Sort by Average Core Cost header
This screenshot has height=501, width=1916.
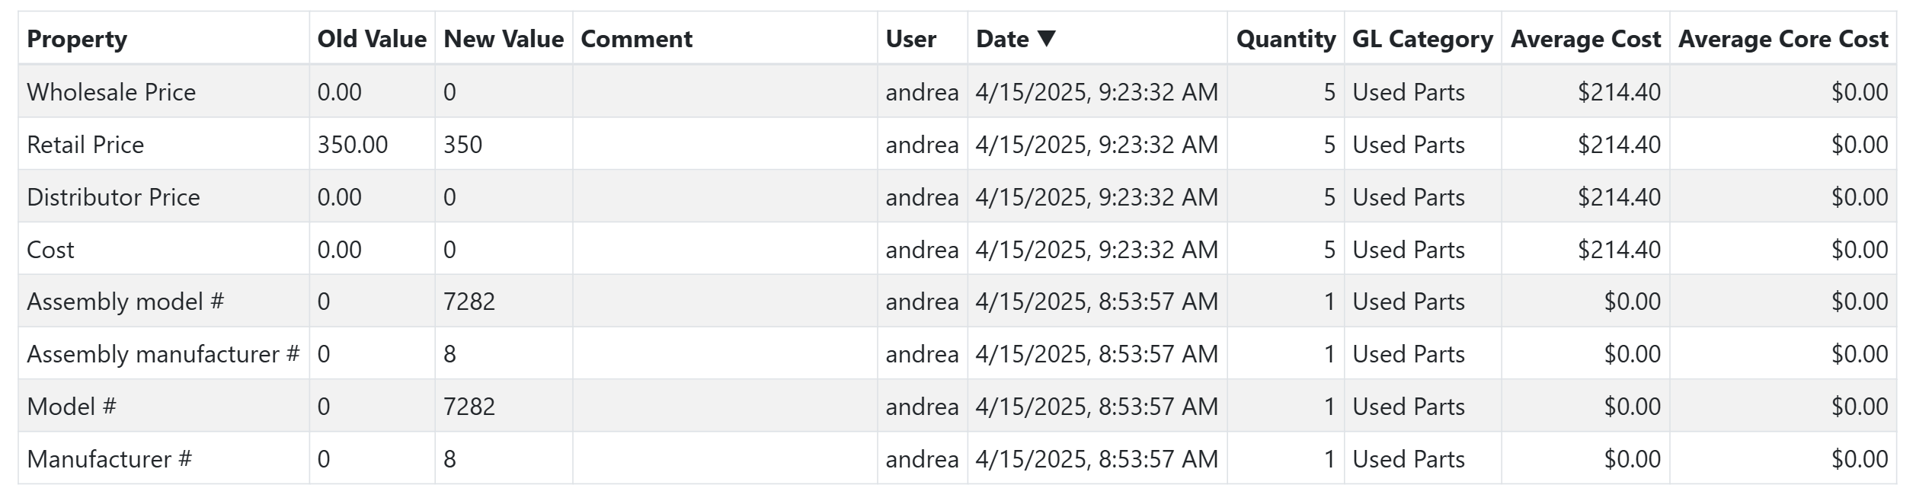coord(1783,40)
